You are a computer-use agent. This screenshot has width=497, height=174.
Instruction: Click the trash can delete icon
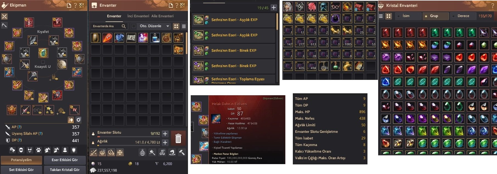pos(178,138)
